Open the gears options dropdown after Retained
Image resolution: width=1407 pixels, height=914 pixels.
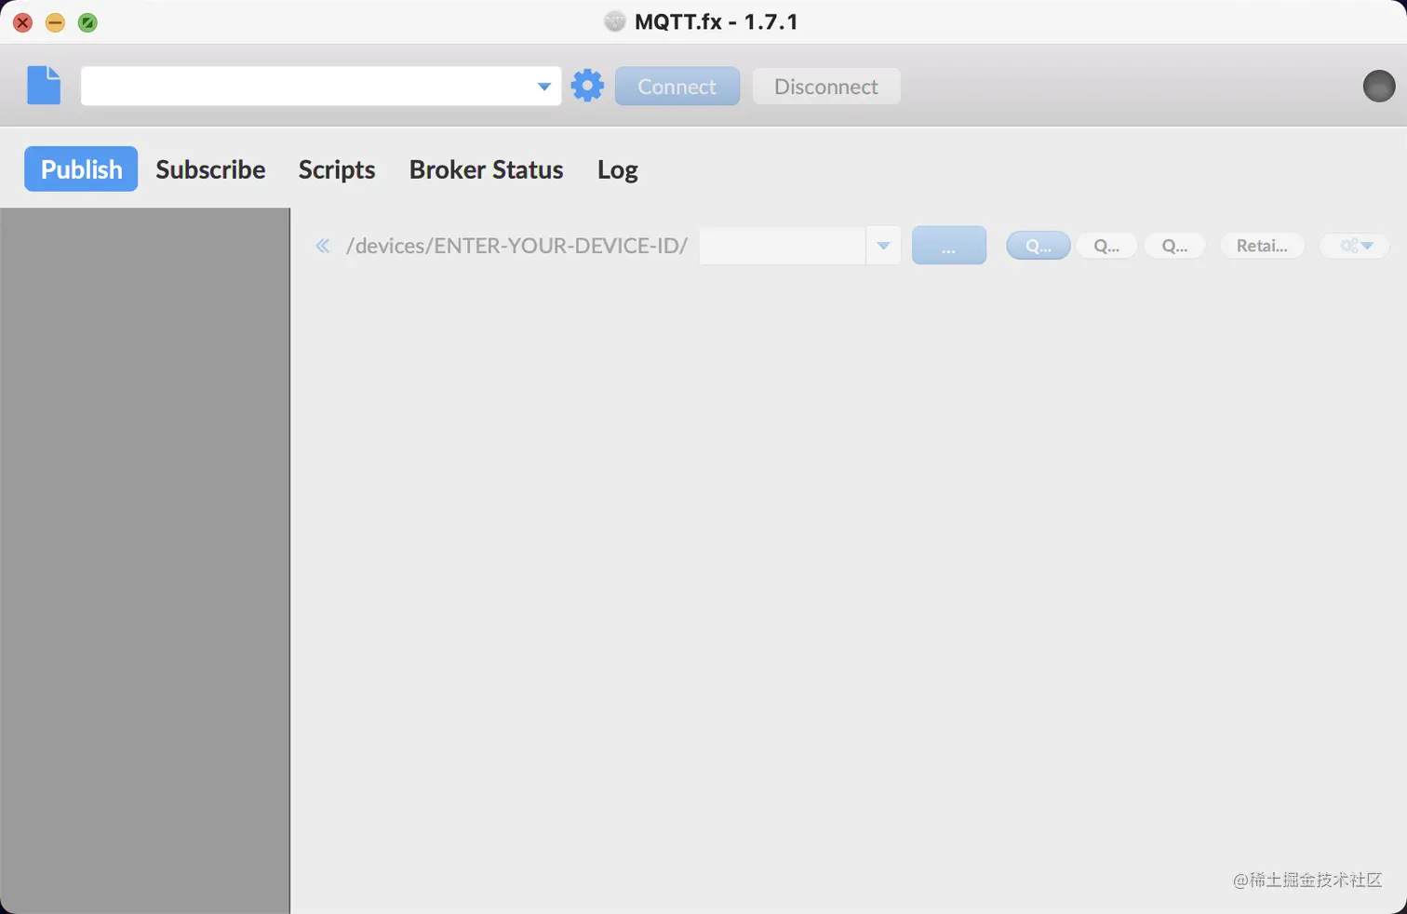(x=1355, y=246)
